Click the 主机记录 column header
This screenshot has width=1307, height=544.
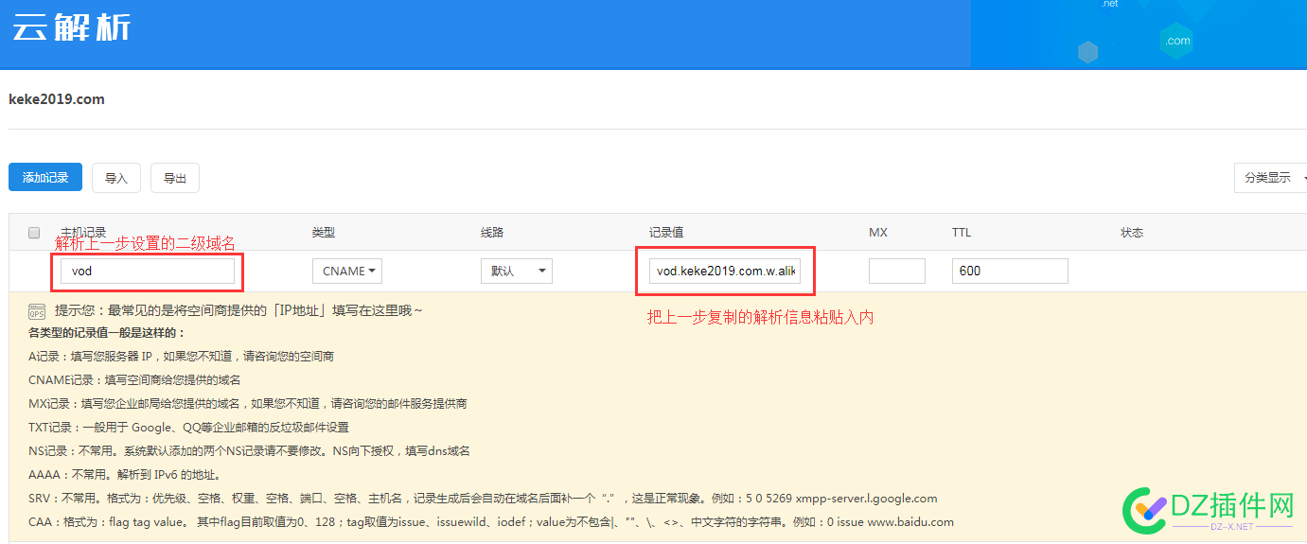pos(83,232)
